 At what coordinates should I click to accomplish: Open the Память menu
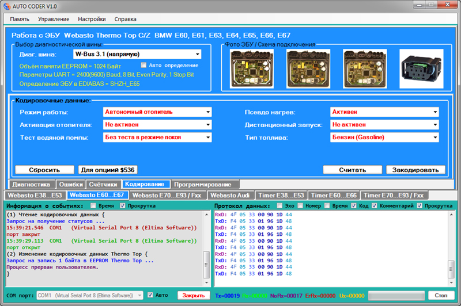20,19
